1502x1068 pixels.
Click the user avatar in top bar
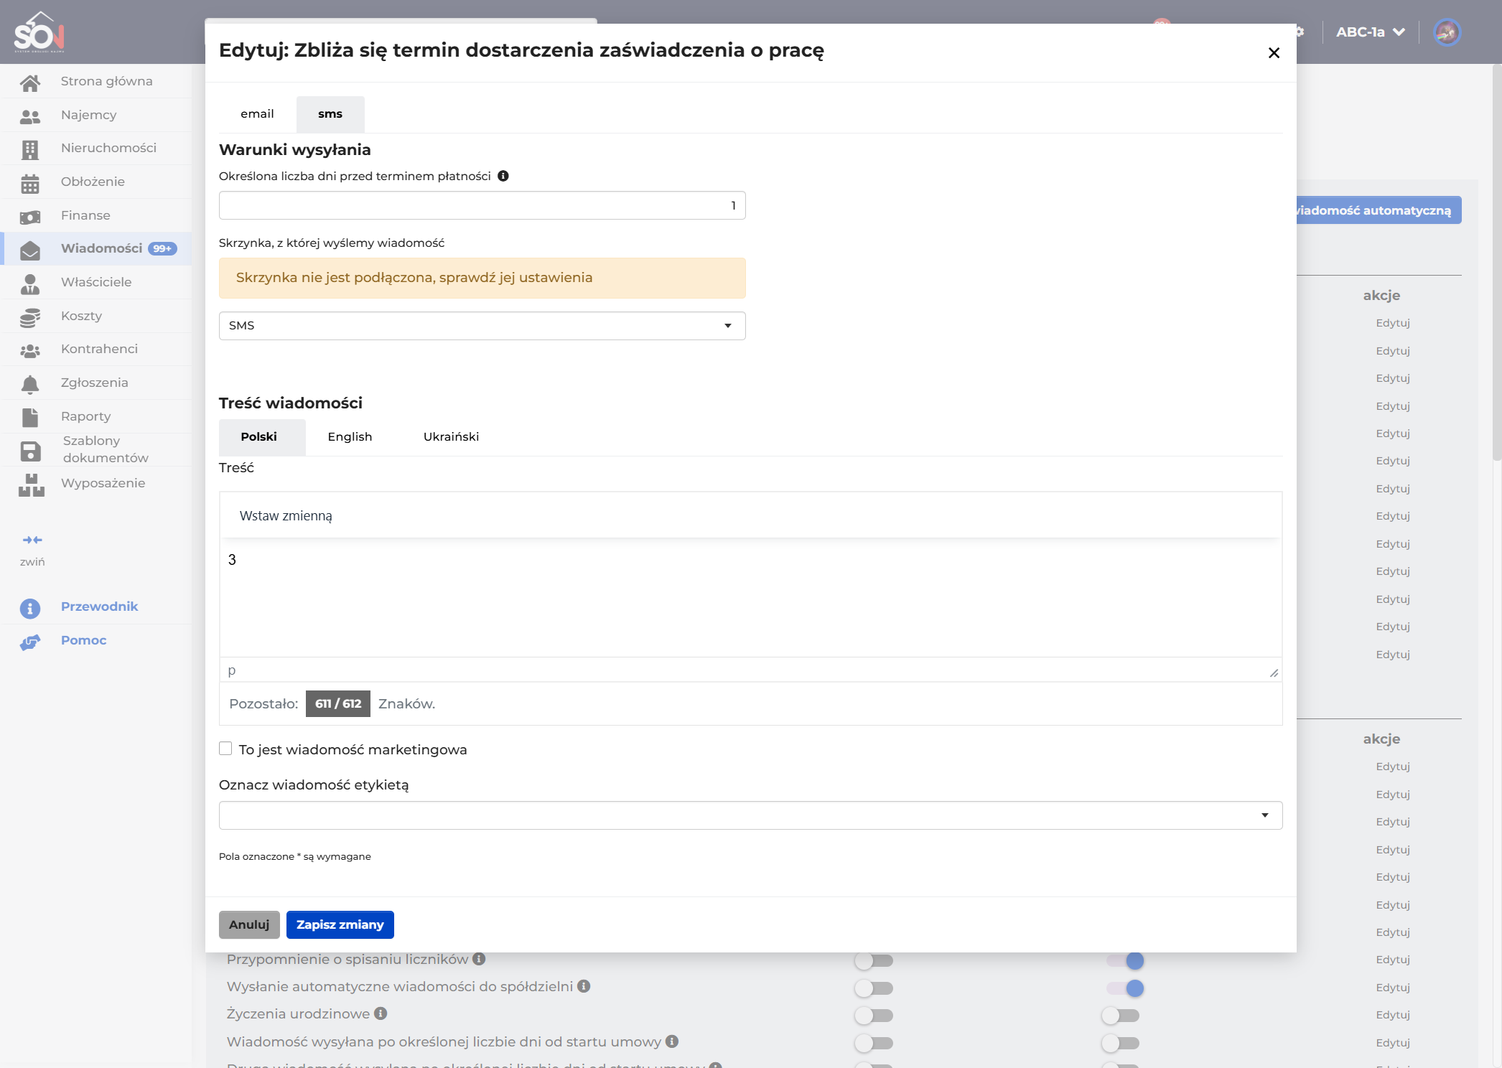(1447, 32)
